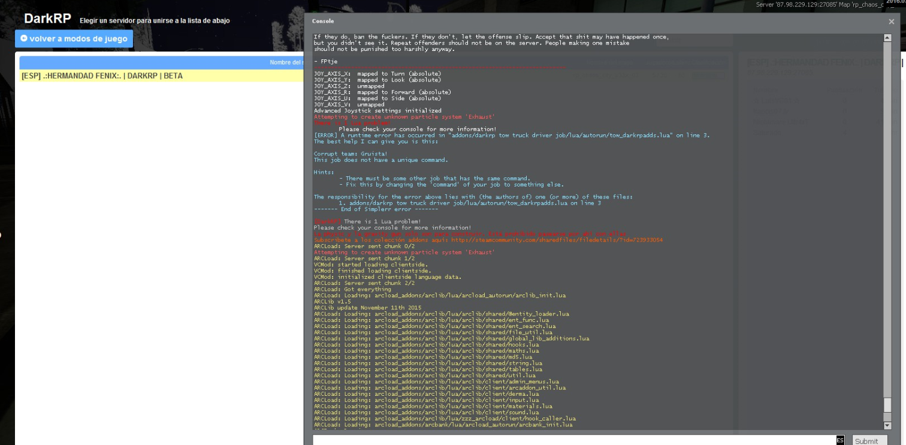This screenshot has width=906, height=445.
Task: Select 'VCMod: finished loading clientside.' line
Action: [x=372, y=271]
